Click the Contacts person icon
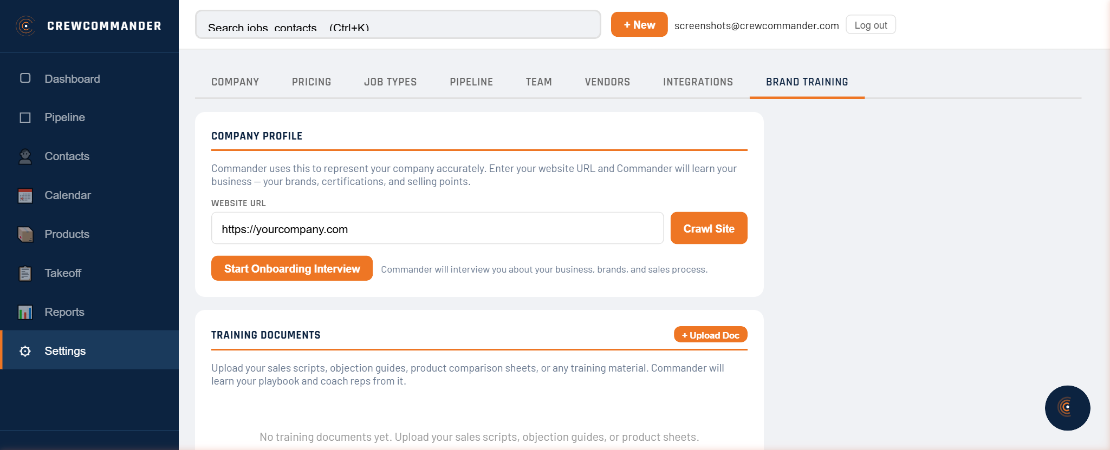 (25, 156)
